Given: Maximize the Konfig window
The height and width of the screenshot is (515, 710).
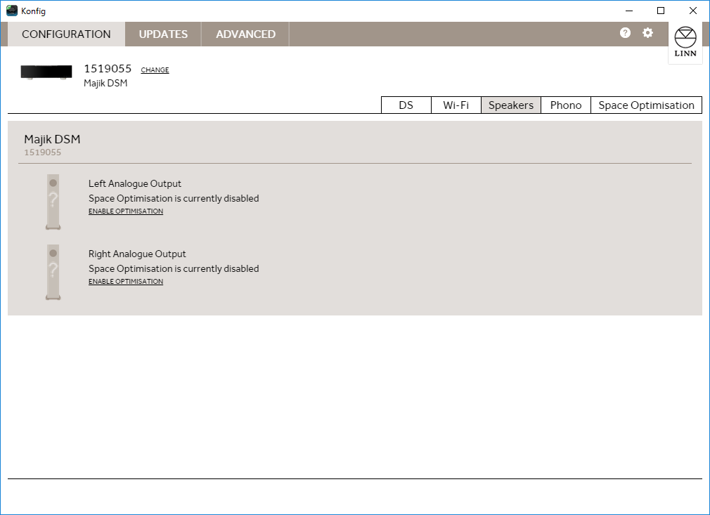Looking at the screenshot, I should click(x=661, y=11).
